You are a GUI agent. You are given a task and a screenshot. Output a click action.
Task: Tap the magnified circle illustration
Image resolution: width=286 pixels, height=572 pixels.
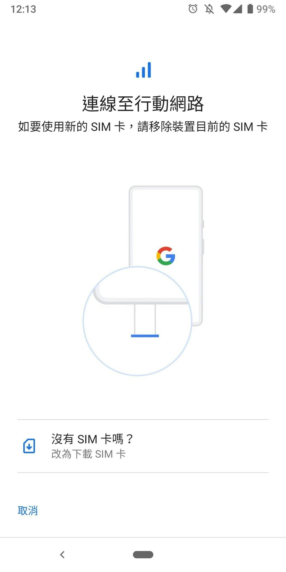pos(137,321)
